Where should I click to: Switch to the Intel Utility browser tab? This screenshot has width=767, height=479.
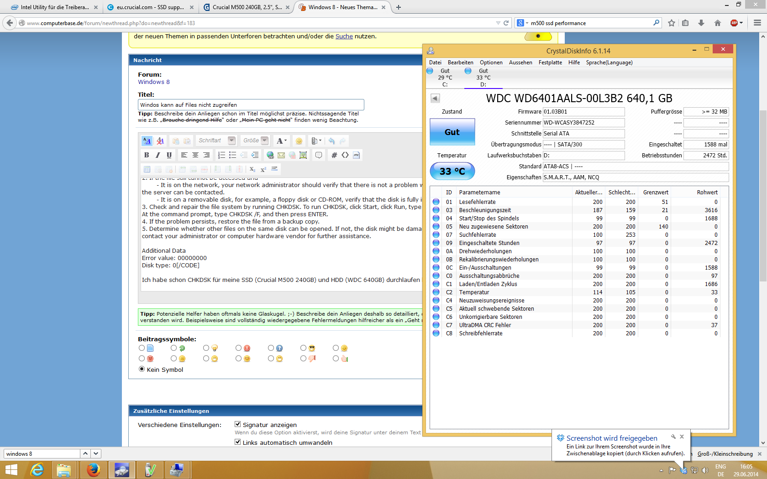click(54, 7)
